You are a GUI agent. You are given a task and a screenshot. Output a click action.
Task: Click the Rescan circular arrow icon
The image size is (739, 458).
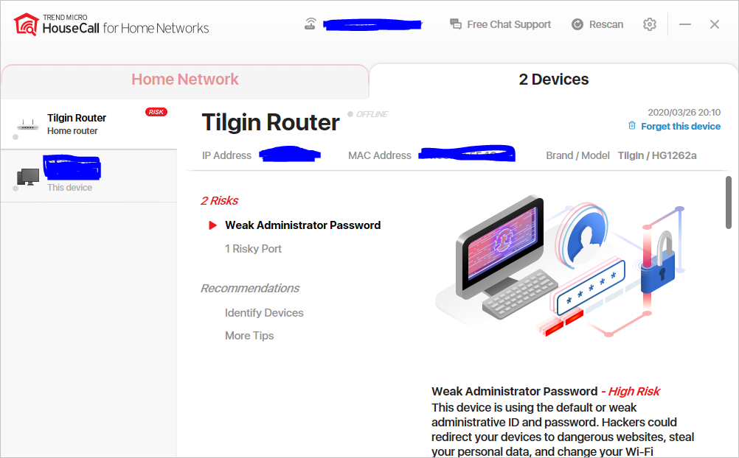pyautogui.click(x=577, y=24)
